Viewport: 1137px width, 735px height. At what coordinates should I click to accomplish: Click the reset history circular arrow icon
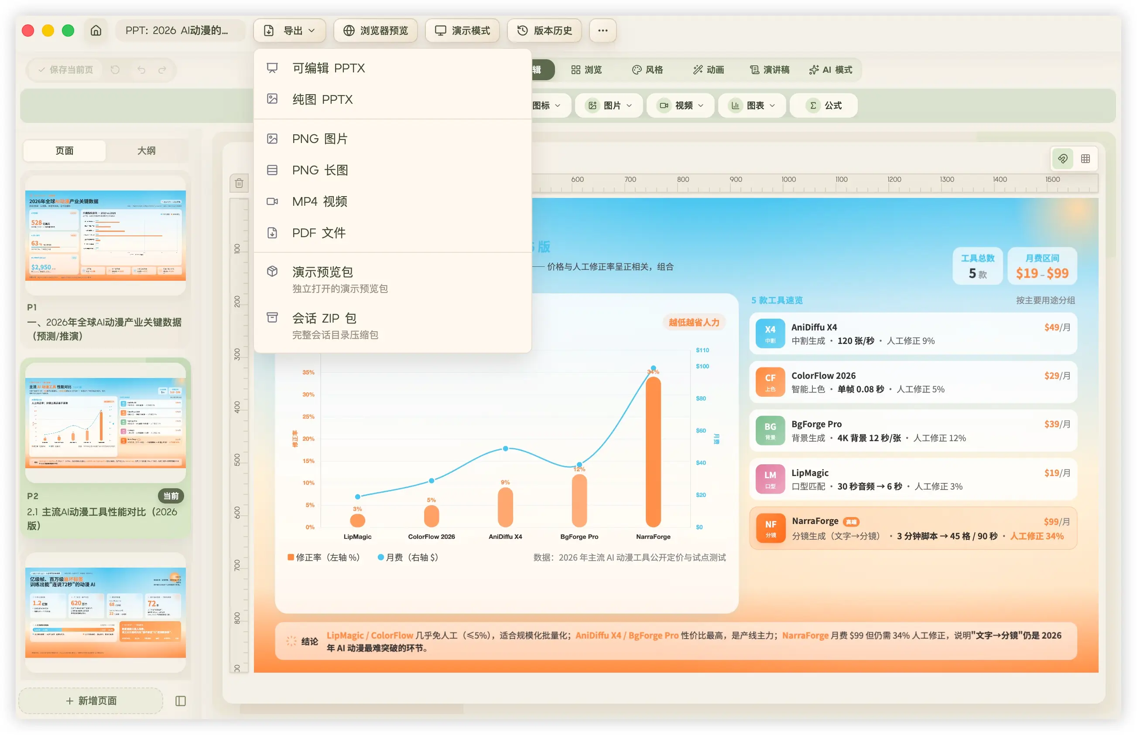point(115,70)
